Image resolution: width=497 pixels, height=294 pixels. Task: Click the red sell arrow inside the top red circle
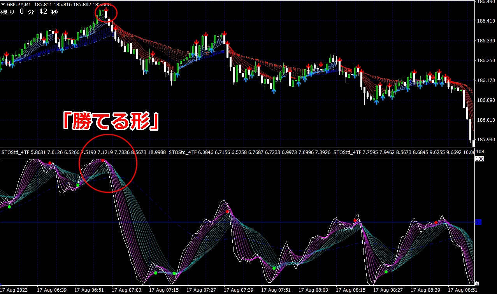click(x=106, y=10)
